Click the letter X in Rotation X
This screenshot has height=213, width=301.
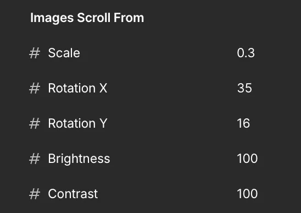pyautogui.click(x=103, y=88)
